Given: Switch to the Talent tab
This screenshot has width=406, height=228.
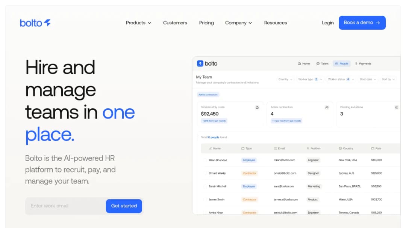Looking at the screenshot, I should point(323,63).
